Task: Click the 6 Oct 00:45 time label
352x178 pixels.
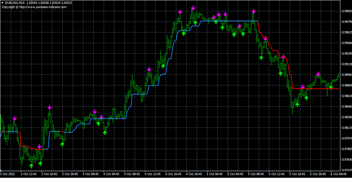Action: point(339,175)
